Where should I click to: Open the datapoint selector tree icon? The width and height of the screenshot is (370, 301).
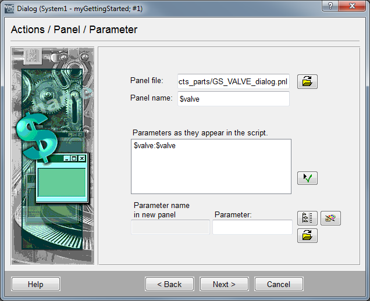click(307, 218)
